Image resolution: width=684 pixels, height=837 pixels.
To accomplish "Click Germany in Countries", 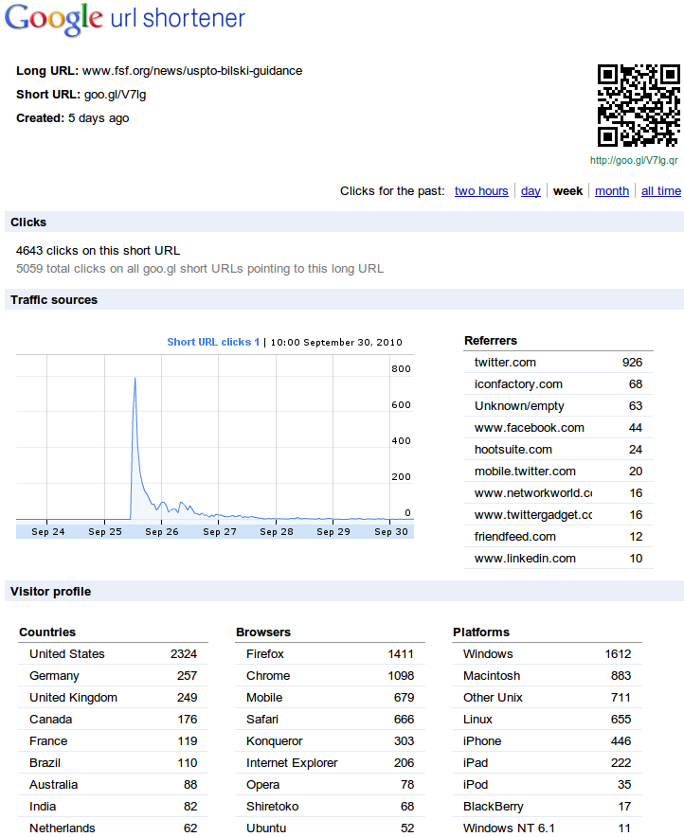I will (x=113, y=676).
